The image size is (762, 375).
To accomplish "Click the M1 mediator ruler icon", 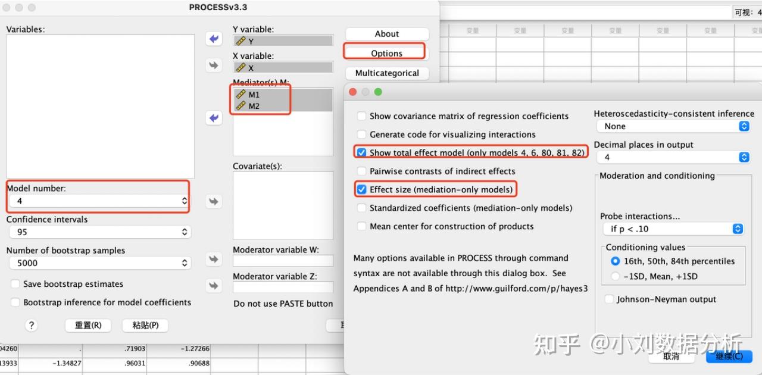I will click(242, 94).
